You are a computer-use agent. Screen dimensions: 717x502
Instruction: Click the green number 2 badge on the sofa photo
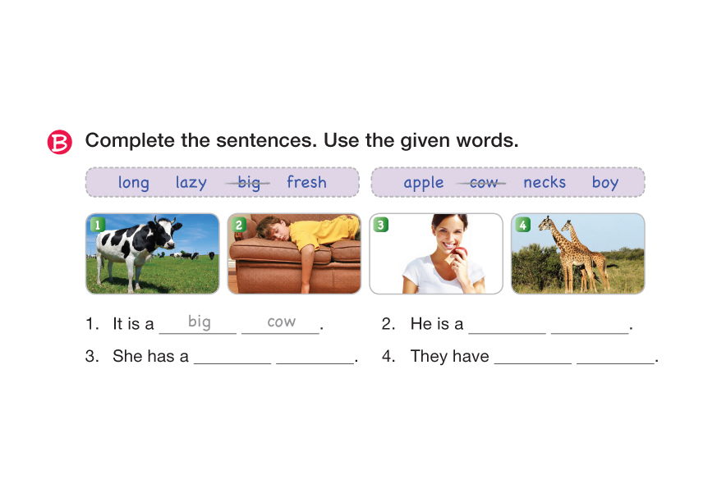[239, 224]
